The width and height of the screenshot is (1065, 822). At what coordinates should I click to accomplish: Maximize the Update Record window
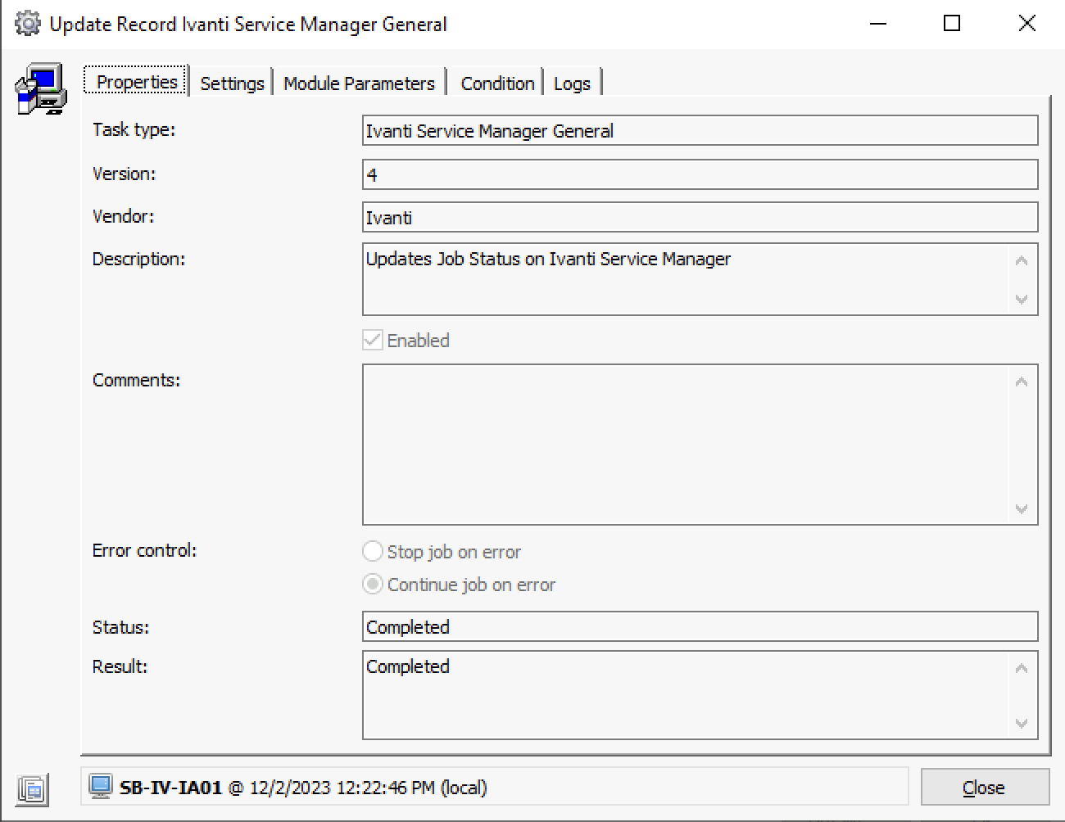click(952, 24)
